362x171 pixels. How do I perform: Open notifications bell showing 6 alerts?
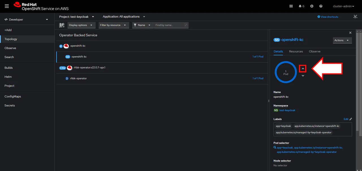click(301, 6)
